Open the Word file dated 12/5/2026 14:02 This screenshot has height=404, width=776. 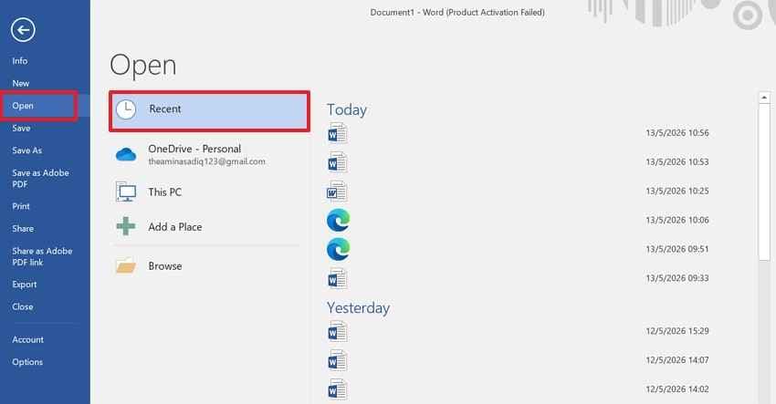338,389
